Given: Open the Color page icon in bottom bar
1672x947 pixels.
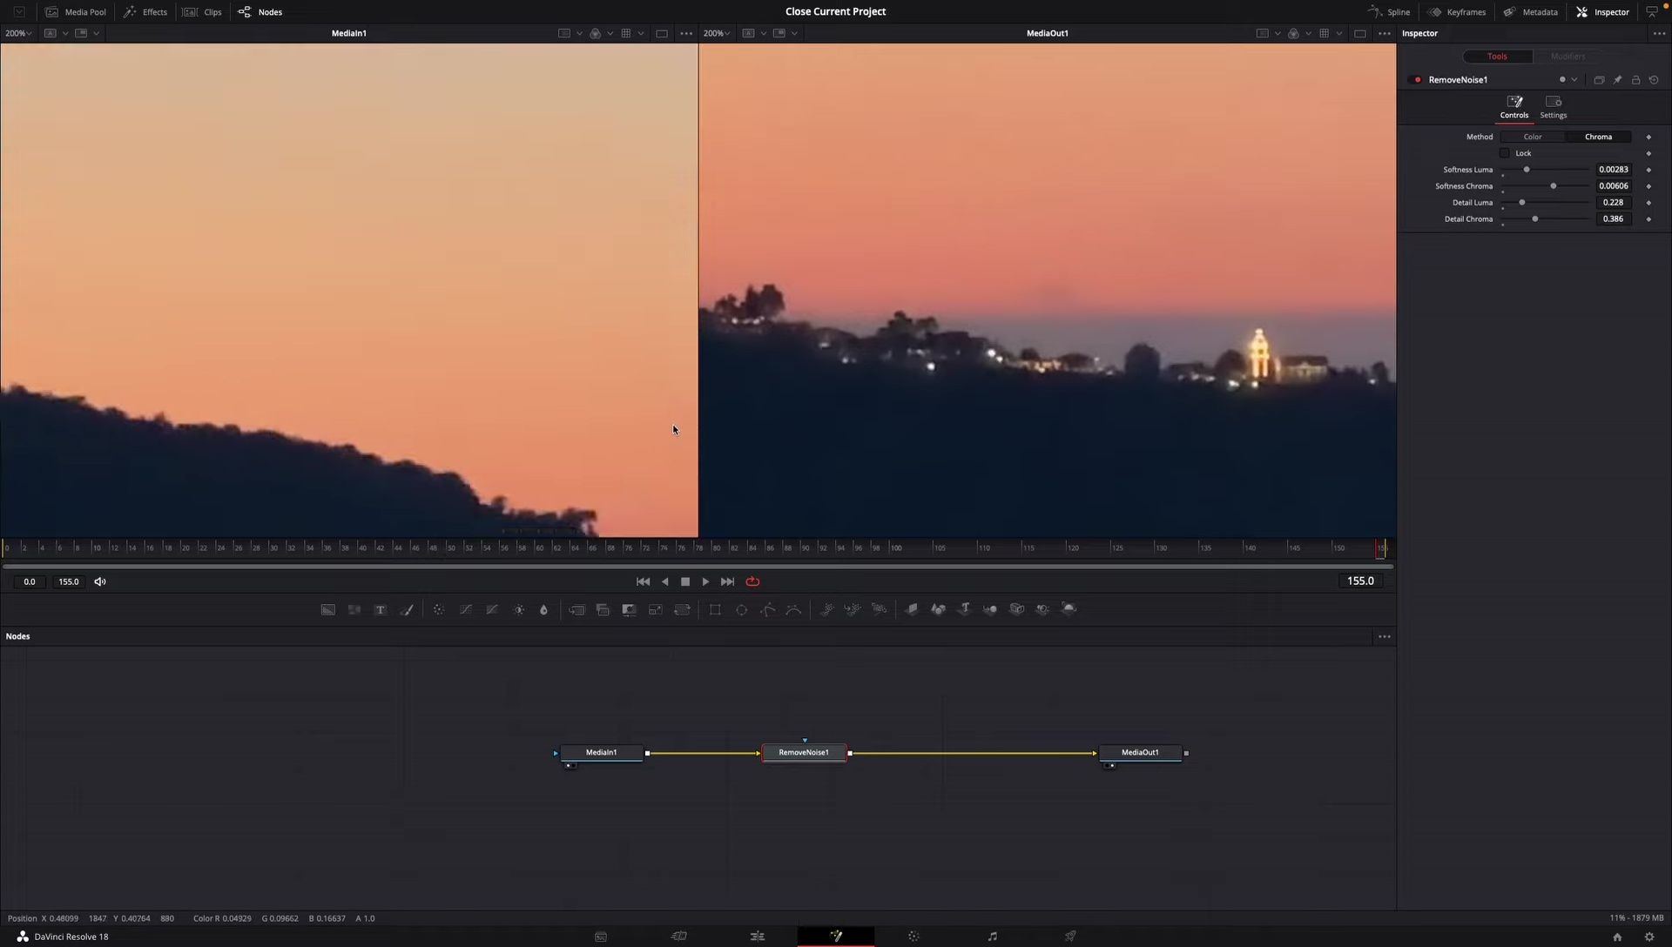Looking at the screenshot, I should (914, 937).
